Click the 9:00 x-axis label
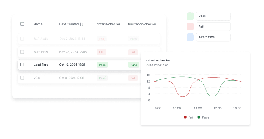Screen dimensions: 264x139 158,108
